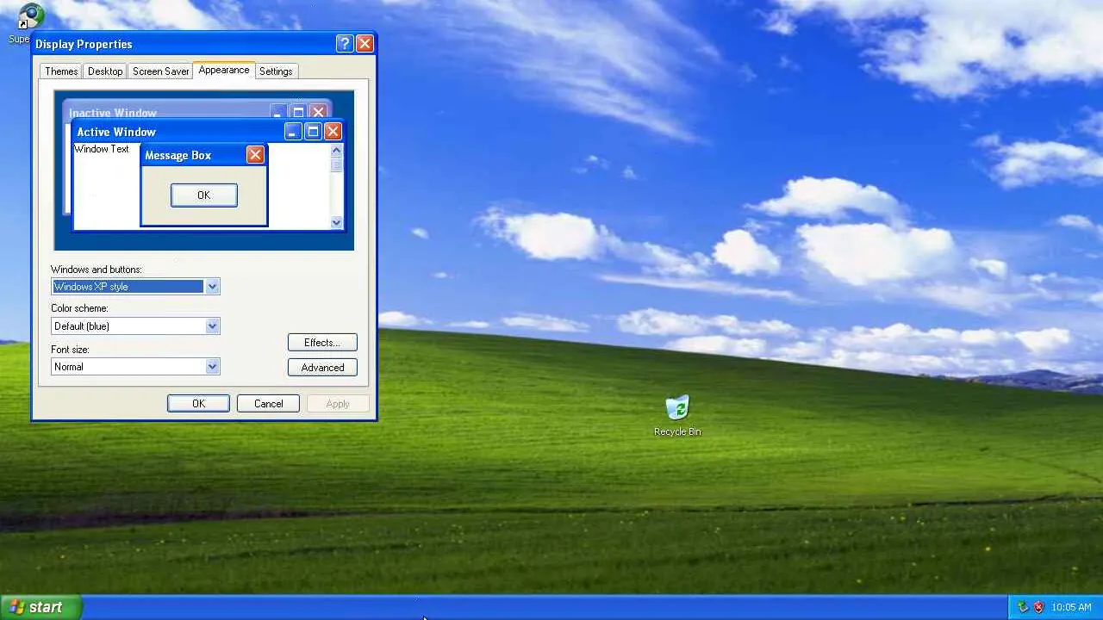Screen dimensions: 1103x620
Task: Switch to the Desktop tab
Action: [105, 71]
